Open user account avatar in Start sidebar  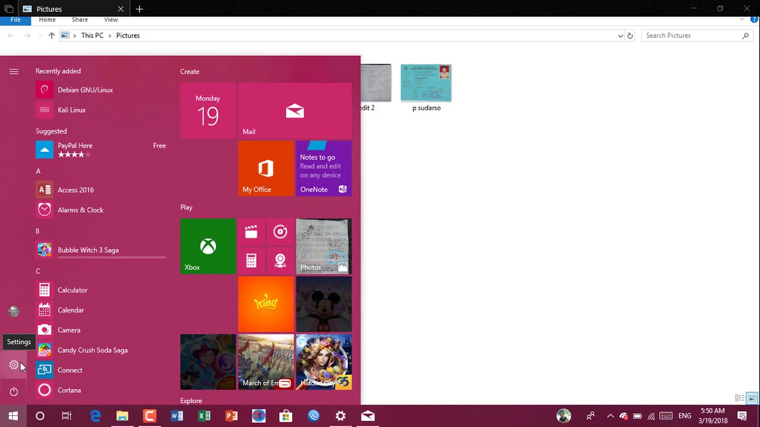(x=14, y=311)
